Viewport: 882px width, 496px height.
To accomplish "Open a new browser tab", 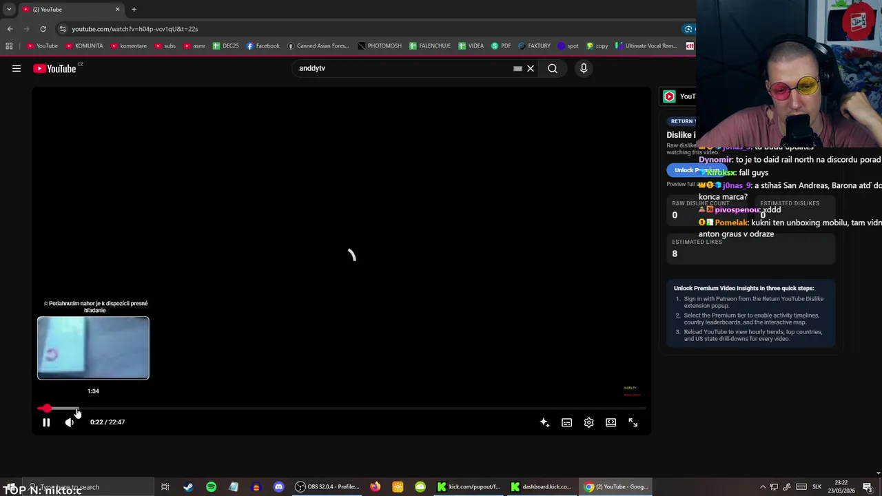I will 134,9.
